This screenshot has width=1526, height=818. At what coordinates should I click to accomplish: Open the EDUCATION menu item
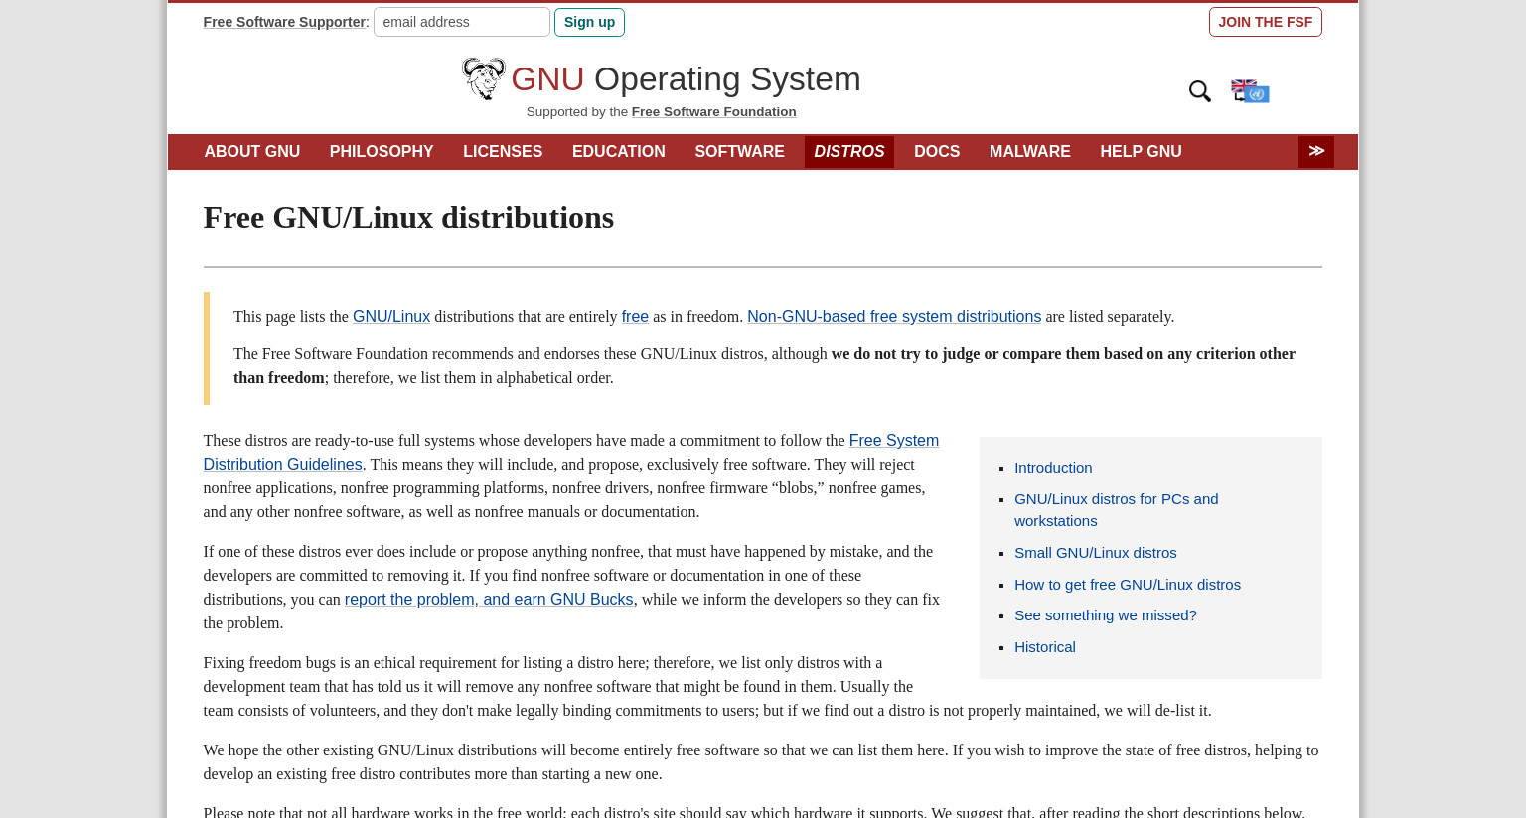(x=619, y=152)
